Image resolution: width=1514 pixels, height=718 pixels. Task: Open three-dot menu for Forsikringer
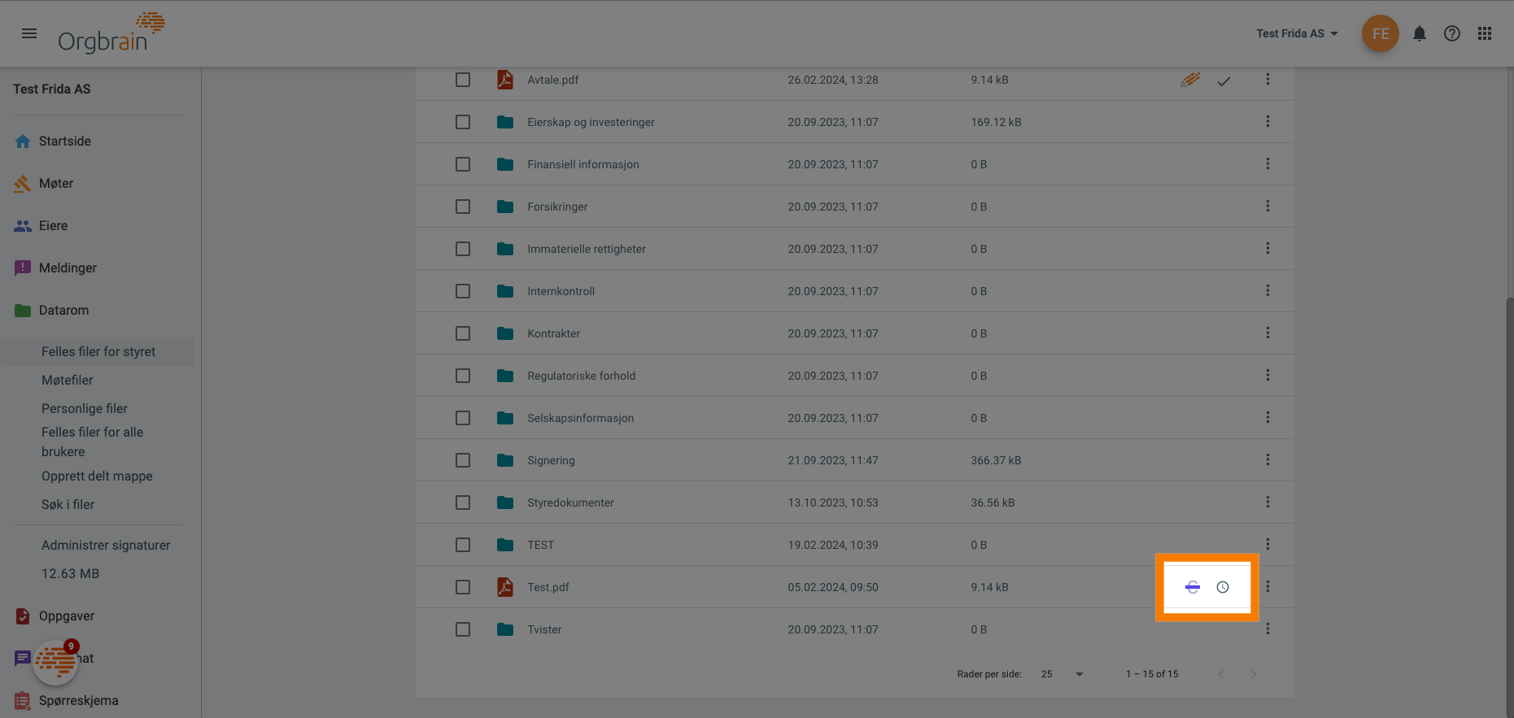pos(1267,206)
